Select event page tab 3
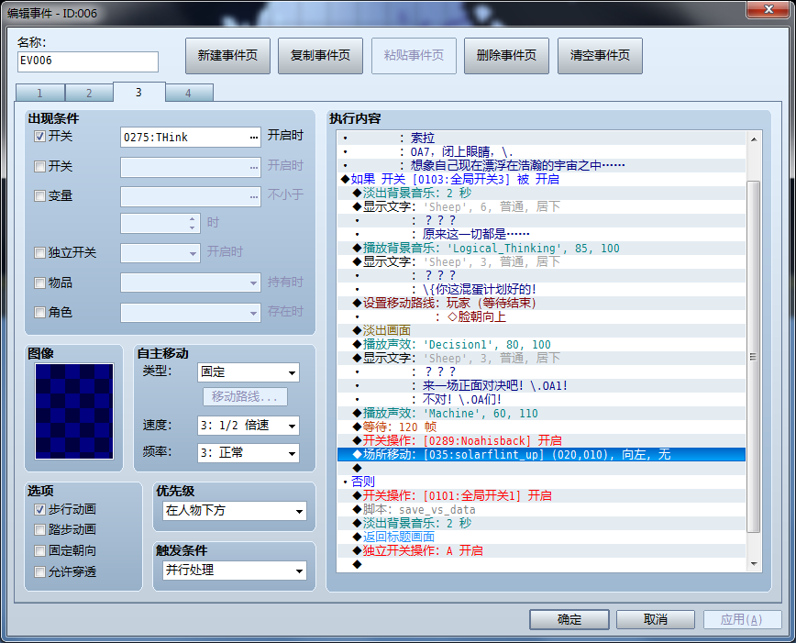 tap(138, 92)
